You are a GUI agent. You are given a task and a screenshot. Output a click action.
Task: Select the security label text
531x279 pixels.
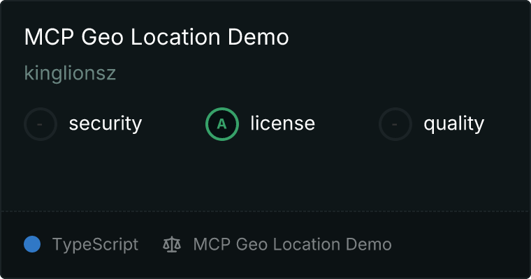click(x=106, y=123)
